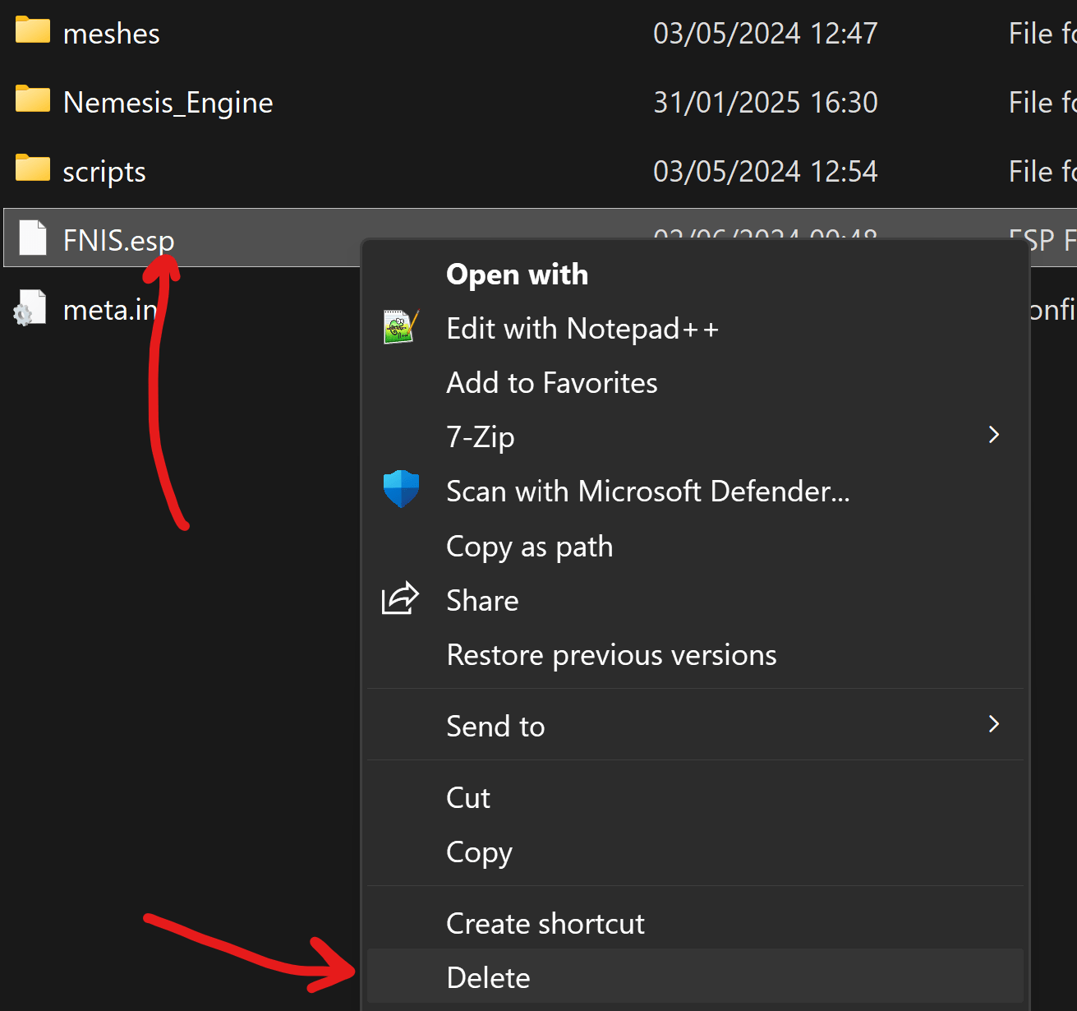Expand the 7-Zip submenu arrow
This screenshot has height=1011, width=1077.
[x=993, y=435]
